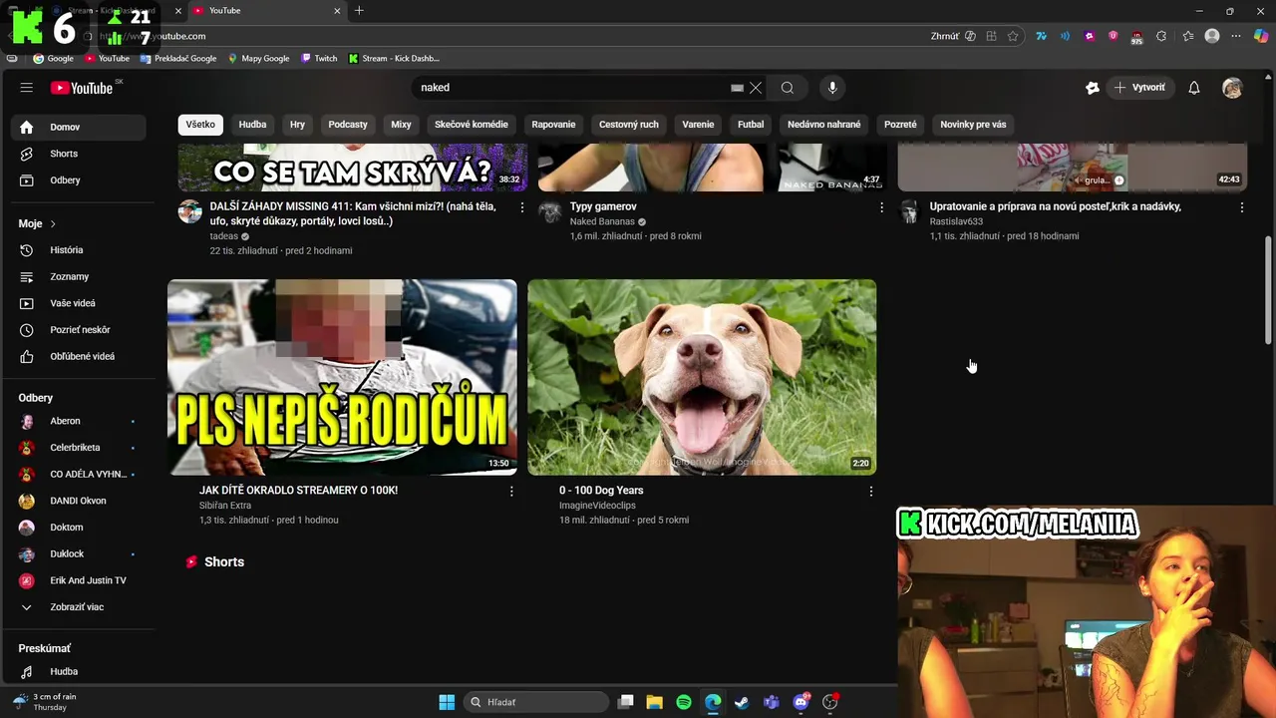Open the Celerbriketa subscription channel
Image resolution: width=1276 pixels, height=718 pixels.
point(78,448)
